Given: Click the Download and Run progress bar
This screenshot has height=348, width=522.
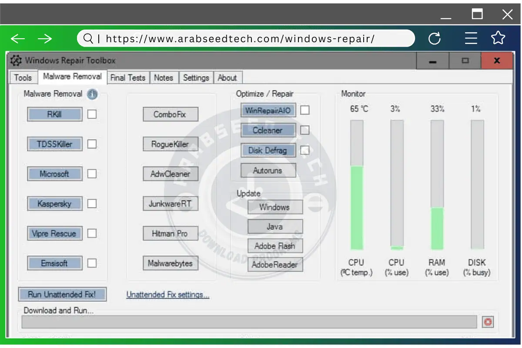Looking at the screenshot, I should point(249,322).
